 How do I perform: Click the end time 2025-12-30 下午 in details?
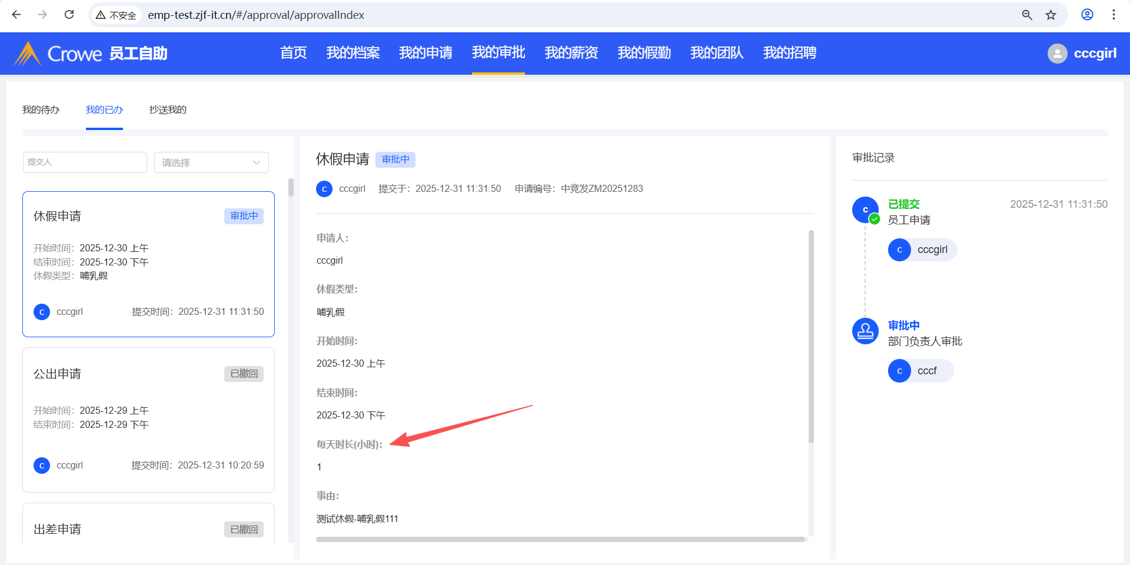[351, 416]
